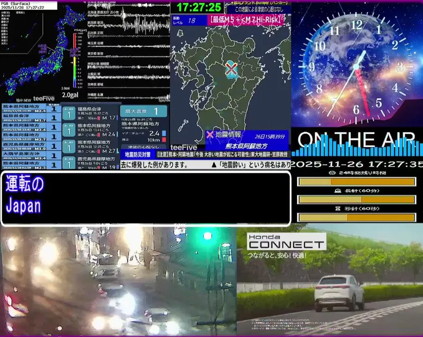
Task: Click the intensity 1 badge for the 13:41 quake
Action: point(69,130)
